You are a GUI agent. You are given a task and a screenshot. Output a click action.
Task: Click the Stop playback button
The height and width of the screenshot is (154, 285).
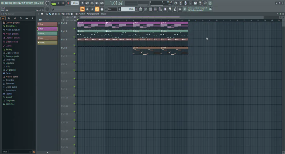pos(63,3)
